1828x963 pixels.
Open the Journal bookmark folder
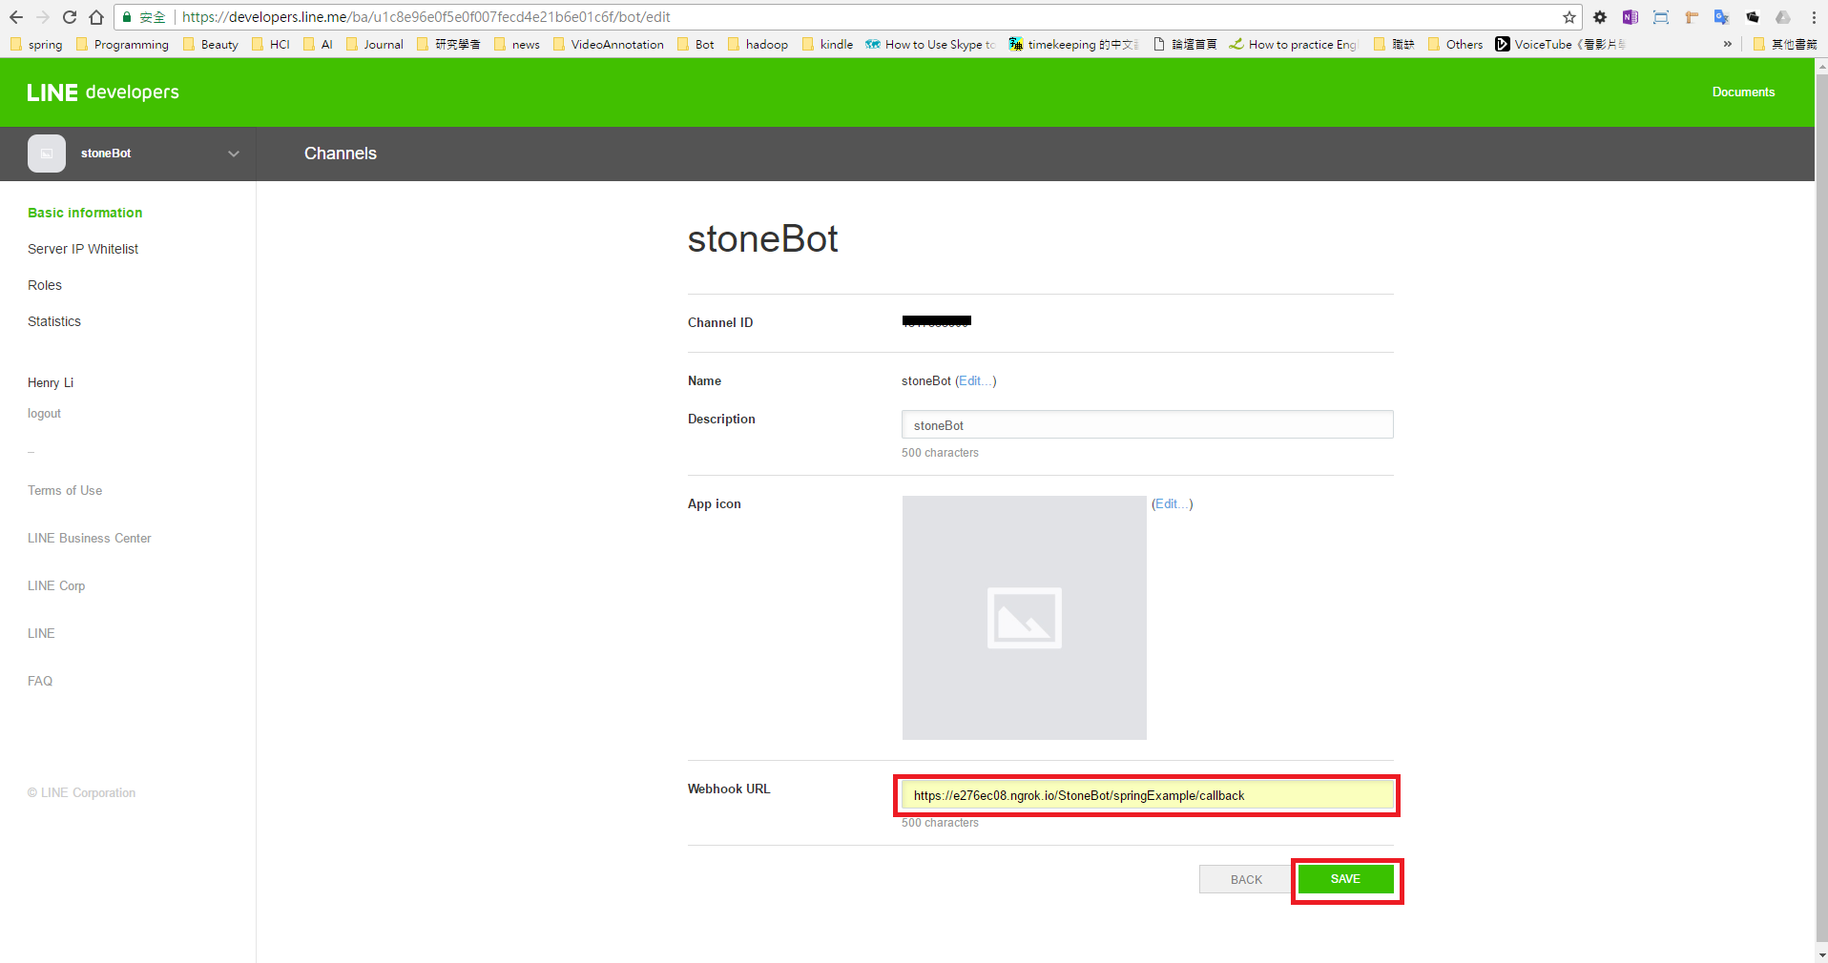click(374, 44)
